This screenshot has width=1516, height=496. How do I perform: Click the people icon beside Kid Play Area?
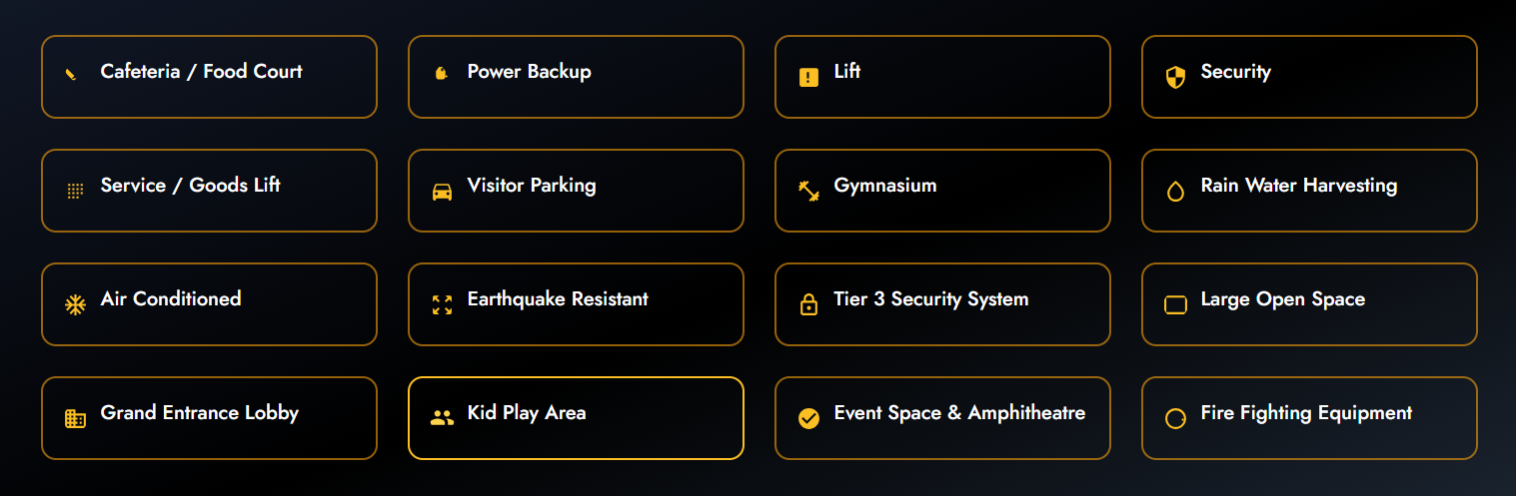pyautogui.click(x=442, y=418)
